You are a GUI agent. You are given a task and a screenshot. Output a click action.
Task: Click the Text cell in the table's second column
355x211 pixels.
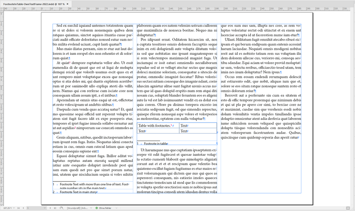click(184, 125)
